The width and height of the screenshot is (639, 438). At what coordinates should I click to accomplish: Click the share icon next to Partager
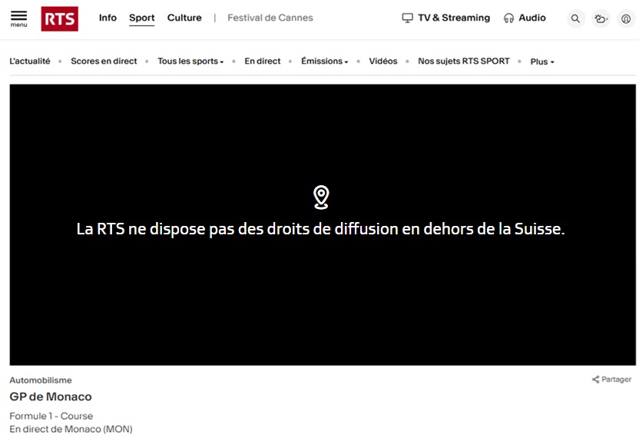coord(595,380)
